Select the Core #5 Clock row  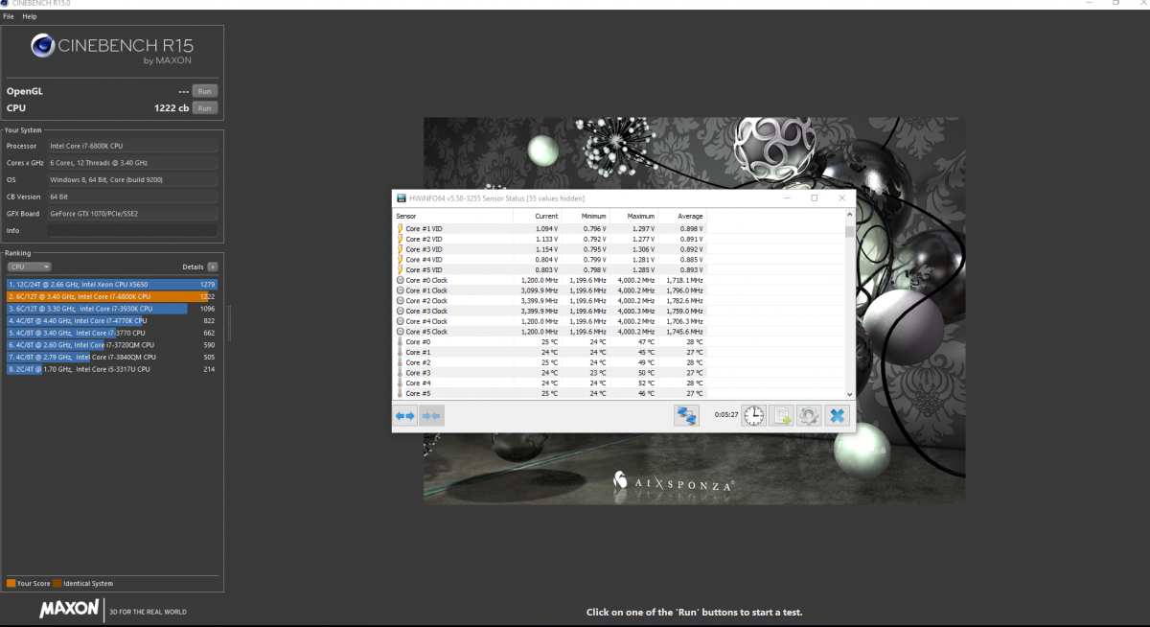551,332
